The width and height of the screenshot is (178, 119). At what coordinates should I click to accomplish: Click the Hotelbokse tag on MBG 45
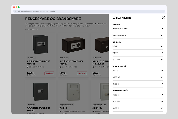coord(31,58)
